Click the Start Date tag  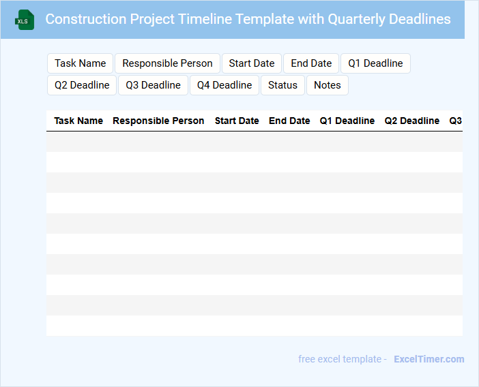252,63
